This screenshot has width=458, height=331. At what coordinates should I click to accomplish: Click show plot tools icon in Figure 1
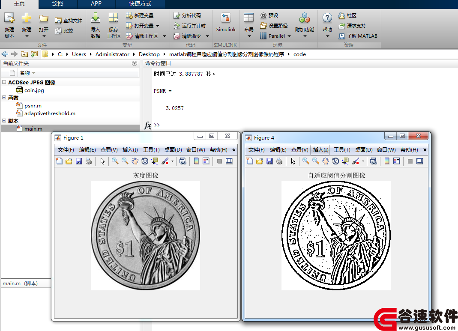(229, 161)
